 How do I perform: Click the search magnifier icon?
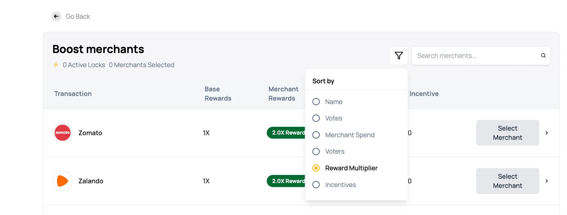click(x=543, y=55)
